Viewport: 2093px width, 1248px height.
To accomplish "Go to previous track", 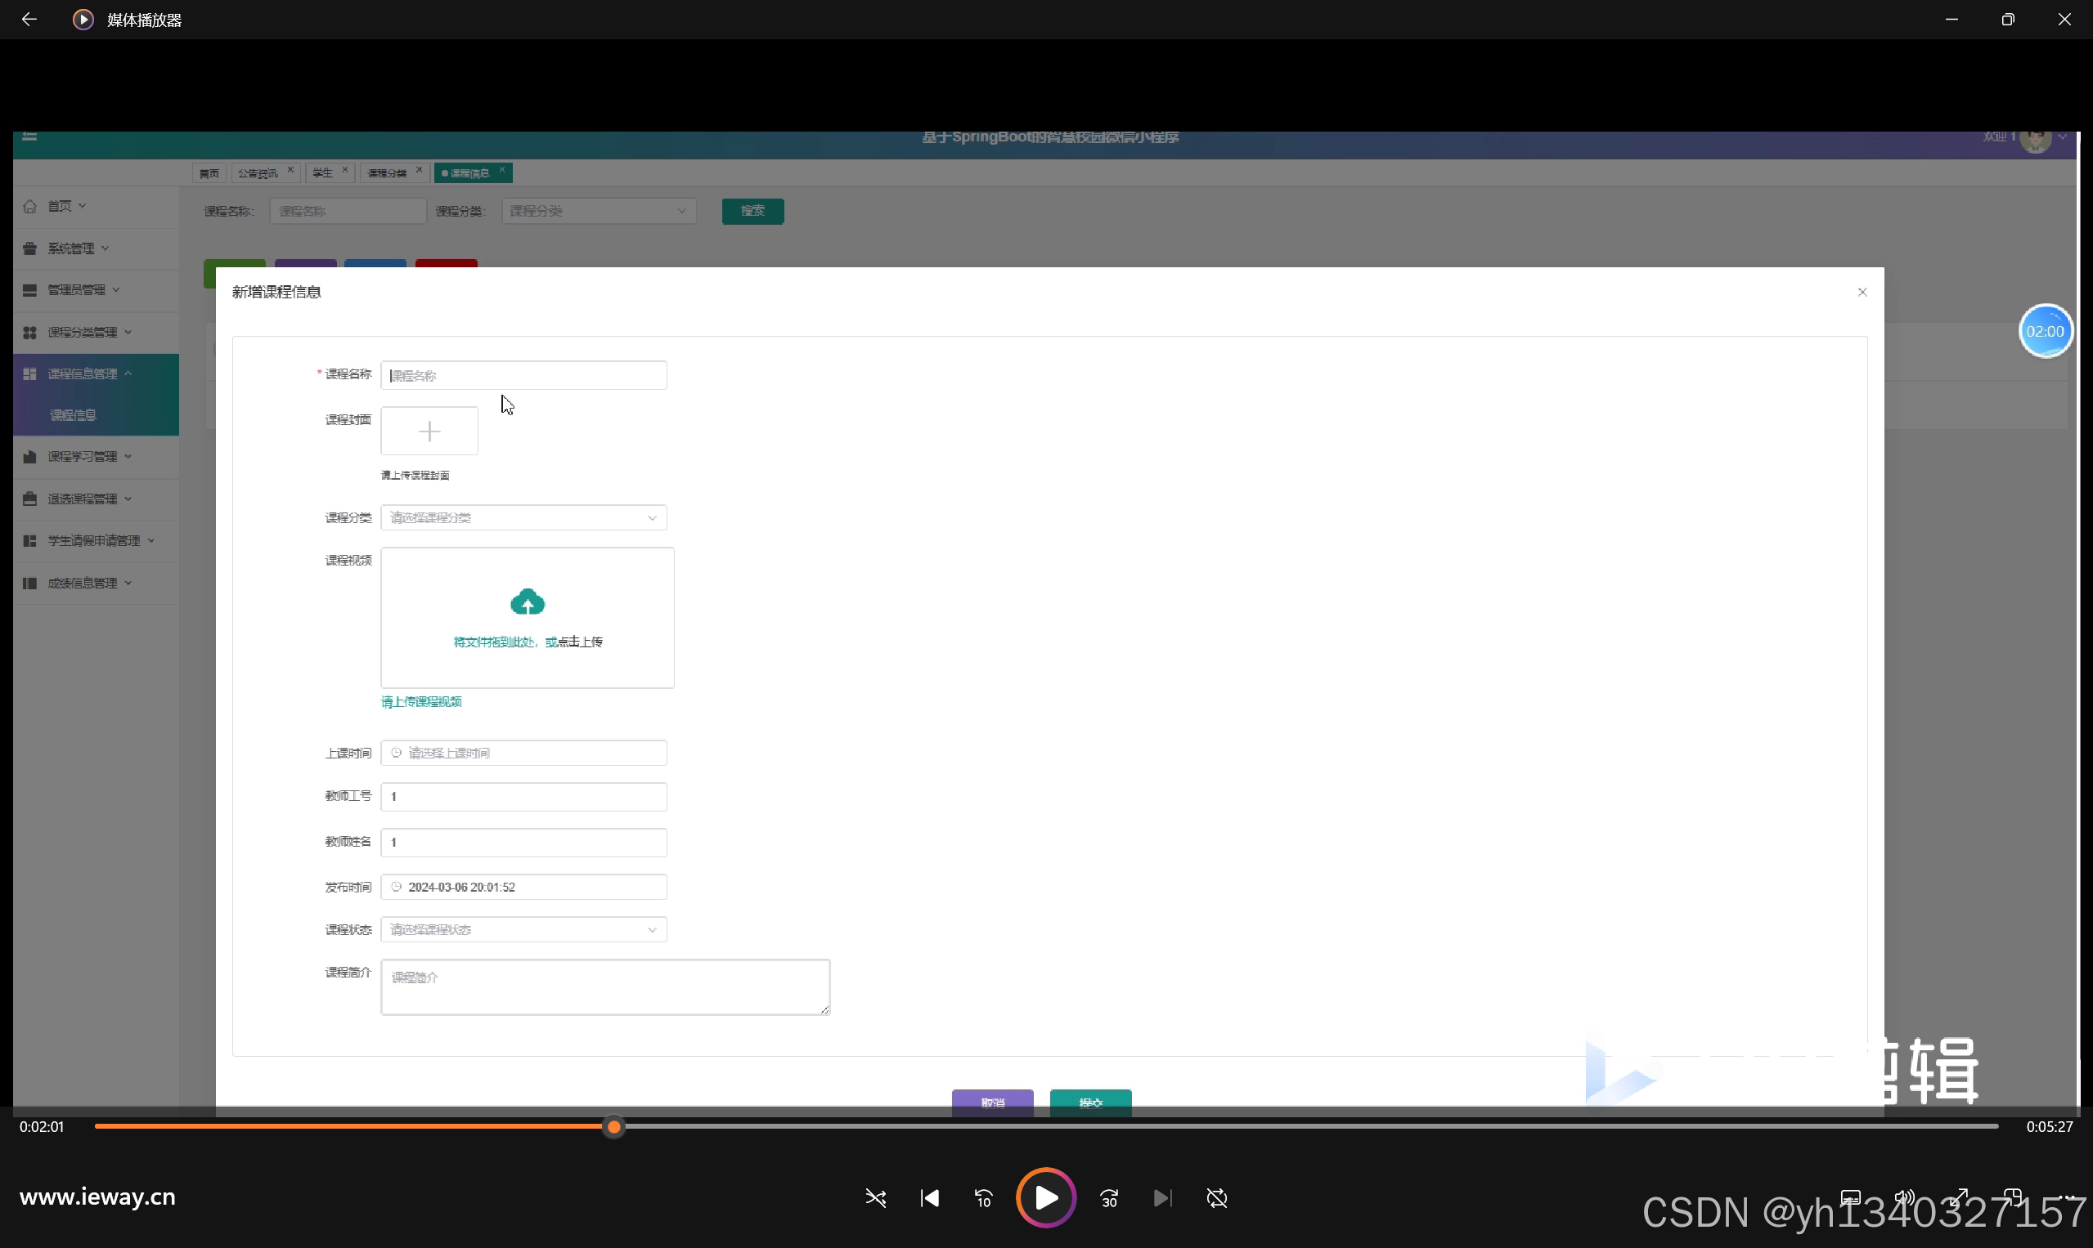I will click(x=930, y=1197).
